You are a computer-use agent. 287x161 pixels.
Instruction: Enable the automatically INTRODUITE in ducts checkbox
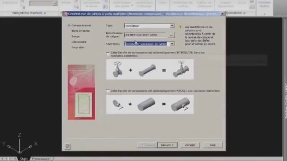(108, 54)
